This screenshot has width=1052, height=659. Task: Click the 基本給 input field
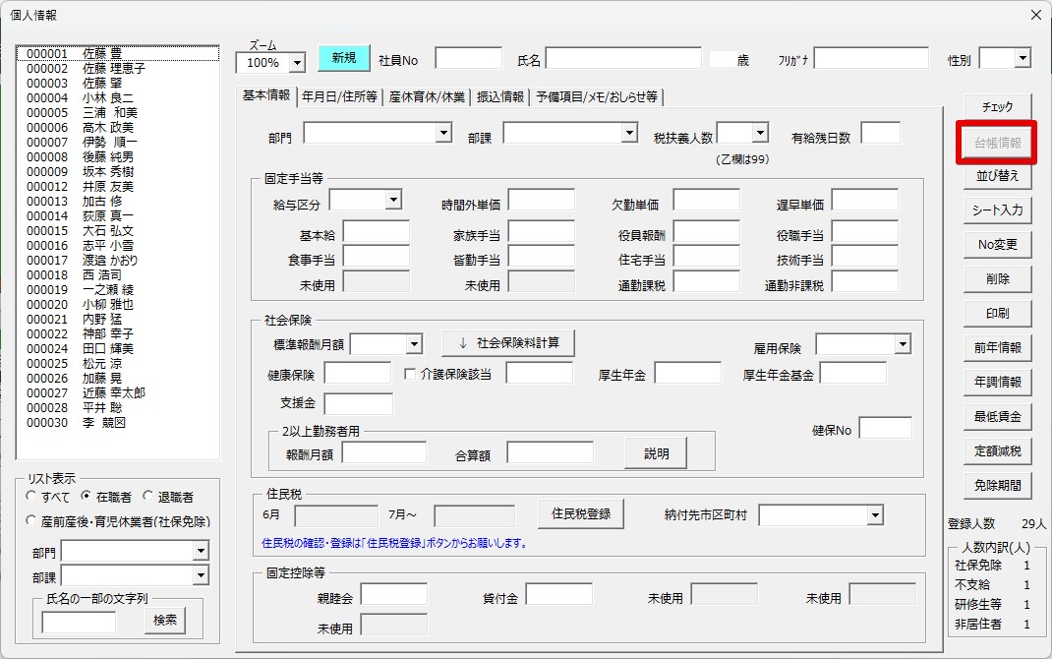coord(377,232)
